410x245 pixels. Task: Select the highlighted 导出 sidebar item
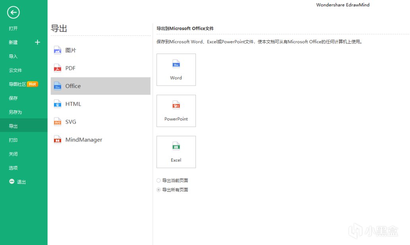pos(24,126)
